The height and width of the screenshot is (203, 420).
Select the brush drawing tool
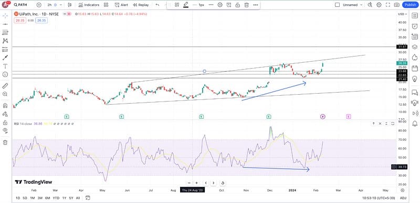pos(5,58)
